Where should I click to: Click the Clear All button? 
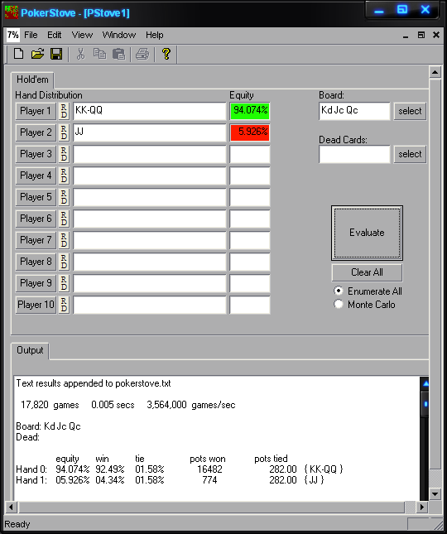click(367, 272)
